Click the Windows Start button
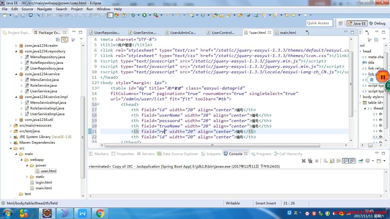390x219 pixels. pyautogui.click(x=7, y=213)
